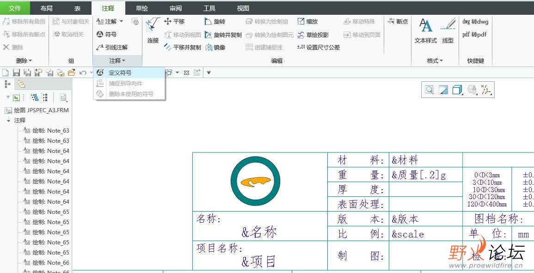The width and height of the screenshot is (534, 273).
Task: Click the open folder icon in quick toolbar
Action: pos(71,73)
